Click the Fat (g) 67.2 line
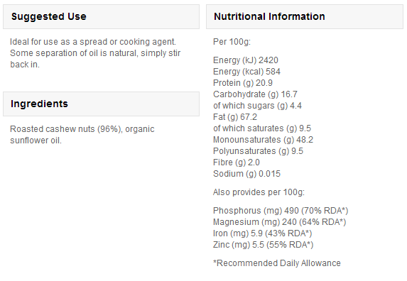The image size is (407, 281). tap(235, 117)
